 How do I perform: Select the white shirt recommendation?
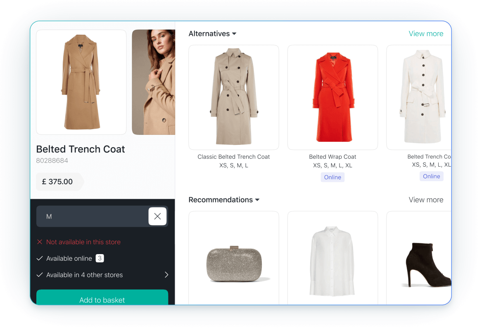[x=332, y=260]
